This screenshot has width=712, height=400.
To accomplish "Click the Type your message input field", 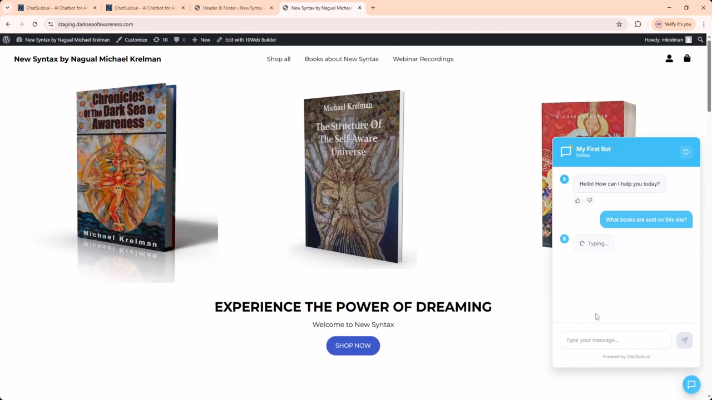I will (x=616, y=340).
